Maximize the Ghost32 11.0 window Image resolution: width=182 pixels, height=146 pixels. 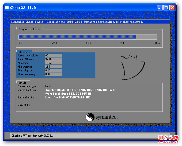pyautogui.click(x=166, y=8)
